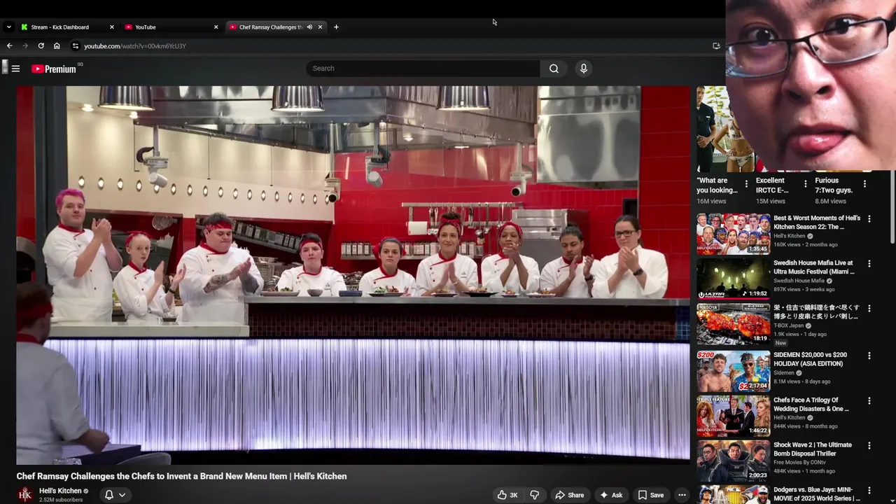896x504 pixels.
Task: Open the Hell's Kitchen channel name link
Action: coord(60,491)
